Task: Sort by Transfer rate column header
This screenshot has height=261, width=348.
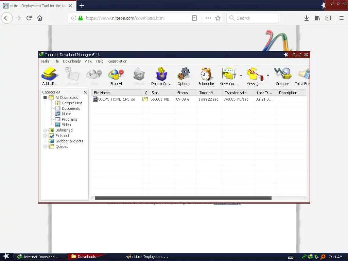Action: [x=237, y=93]
